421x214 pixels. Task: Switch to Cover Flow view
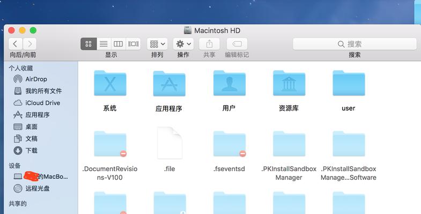tap(133, 44)
